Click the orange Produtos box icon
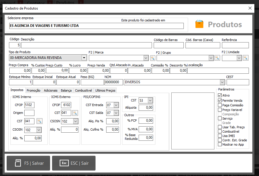Screen dimensions: 259x176 click(x=199, y=24)
